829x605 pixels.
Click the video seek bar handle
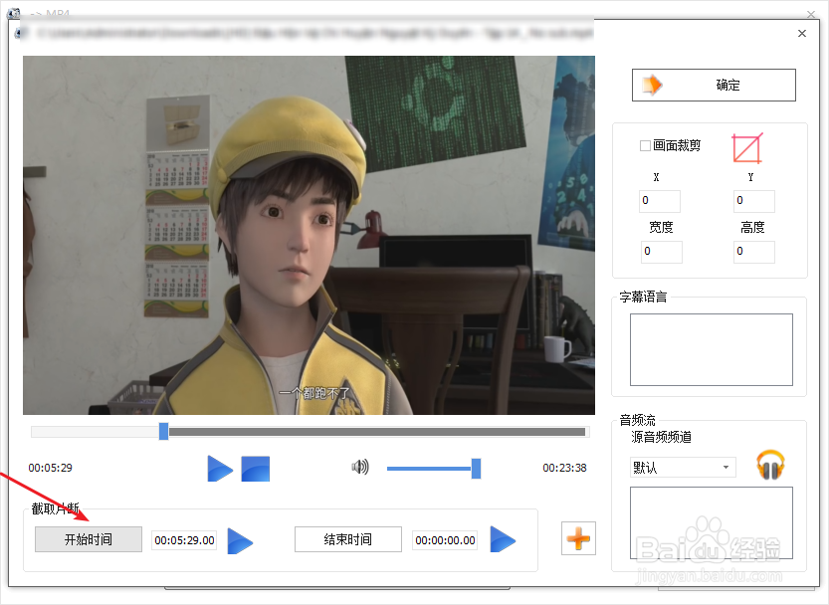point(164,431)
